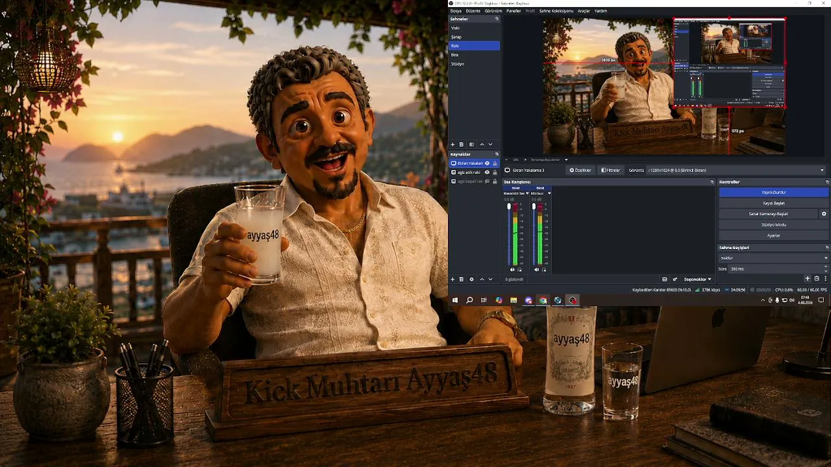Open the Düzenle menu
The height and width of the screenshot is (467, 831).
coord(473,11)
